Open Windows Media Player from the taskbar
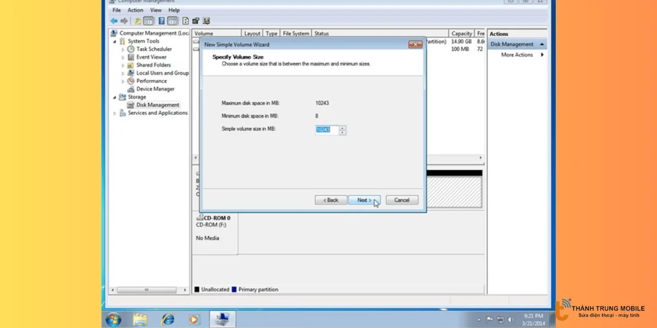 coord(194,319)
